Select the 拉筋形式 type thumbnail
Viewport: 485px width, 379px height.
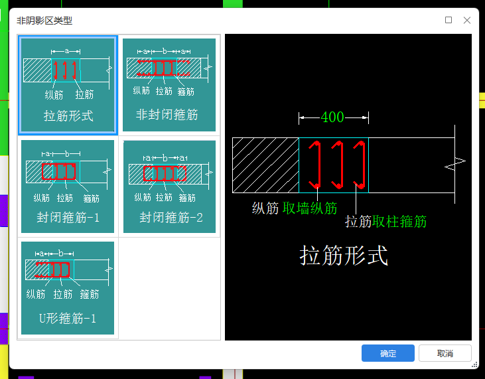click(x=68, y=85)
